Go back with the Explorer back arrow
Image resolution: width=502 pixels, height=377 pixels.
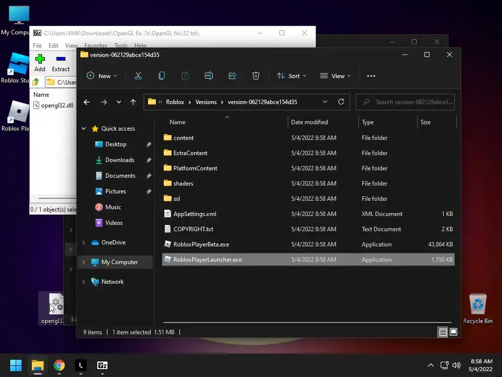coord(87,102)
